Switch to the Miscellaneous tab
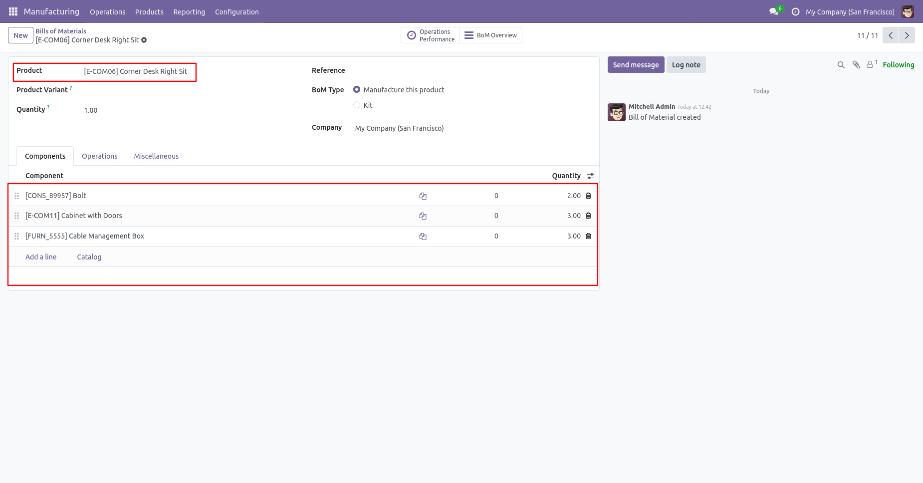923x483 pixels. [x=156, y=156]
